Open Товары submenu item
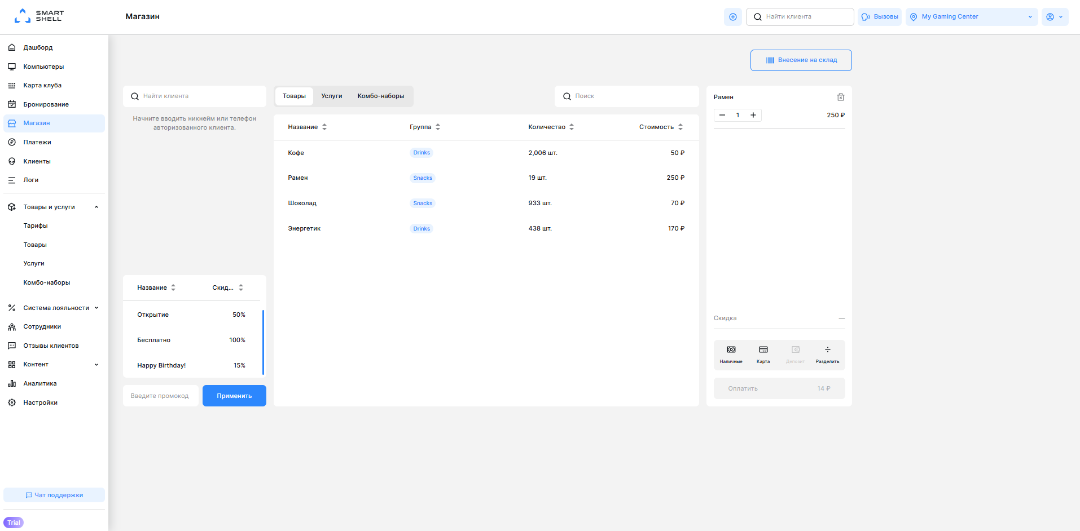 [35, 245]
